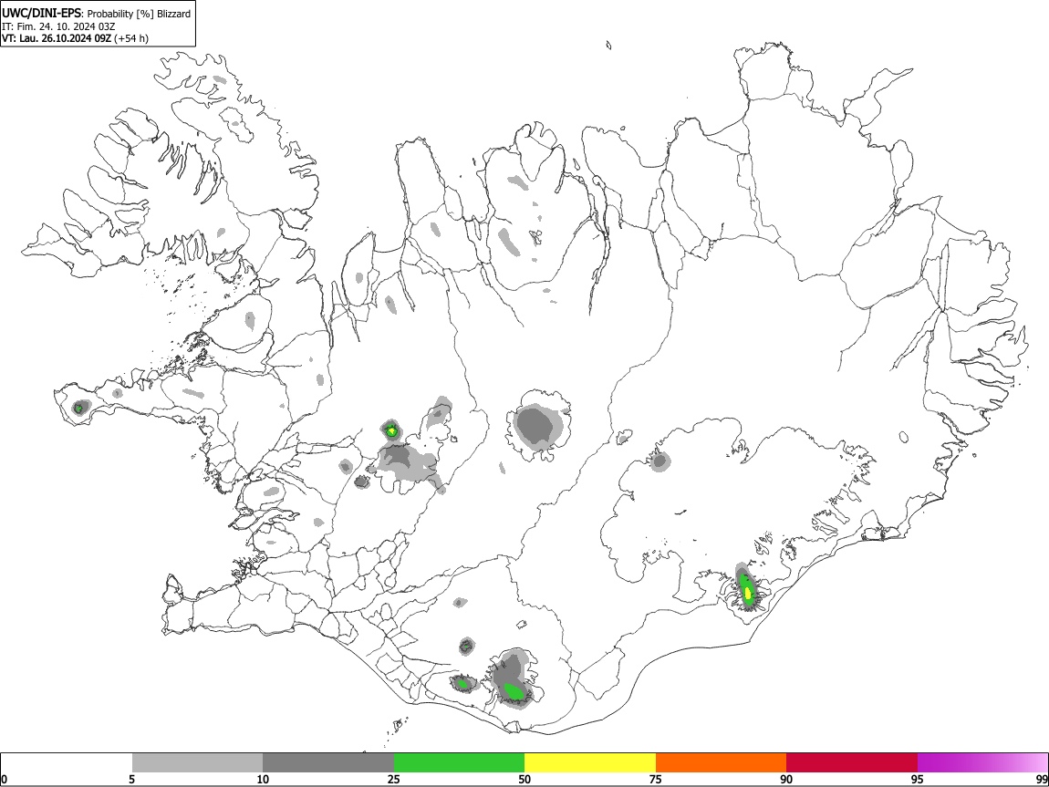Image resolution: width=1049 pixels, height=787 pixels.
Task: Click the green spot on the western peninsula tip
Action: pyautogui.click(x=78, y=408)
